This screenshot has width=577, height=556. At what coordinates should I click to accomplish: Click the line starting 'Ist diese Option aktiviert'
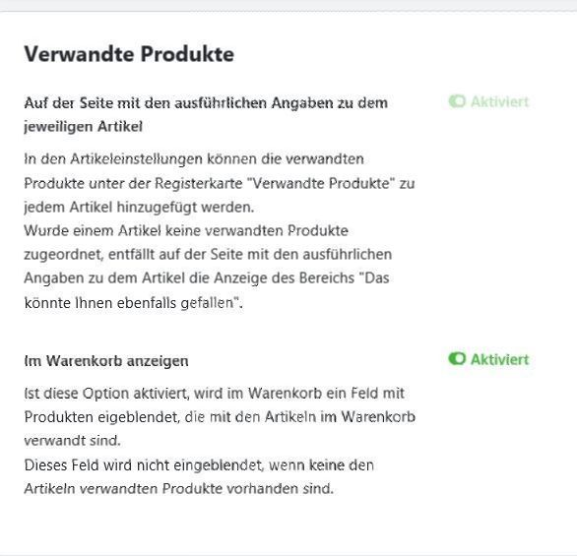(x=215, y=393)
